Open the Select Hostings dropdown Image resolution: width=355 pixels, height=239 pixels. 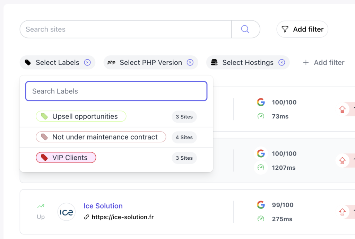(x=248, y=62)
